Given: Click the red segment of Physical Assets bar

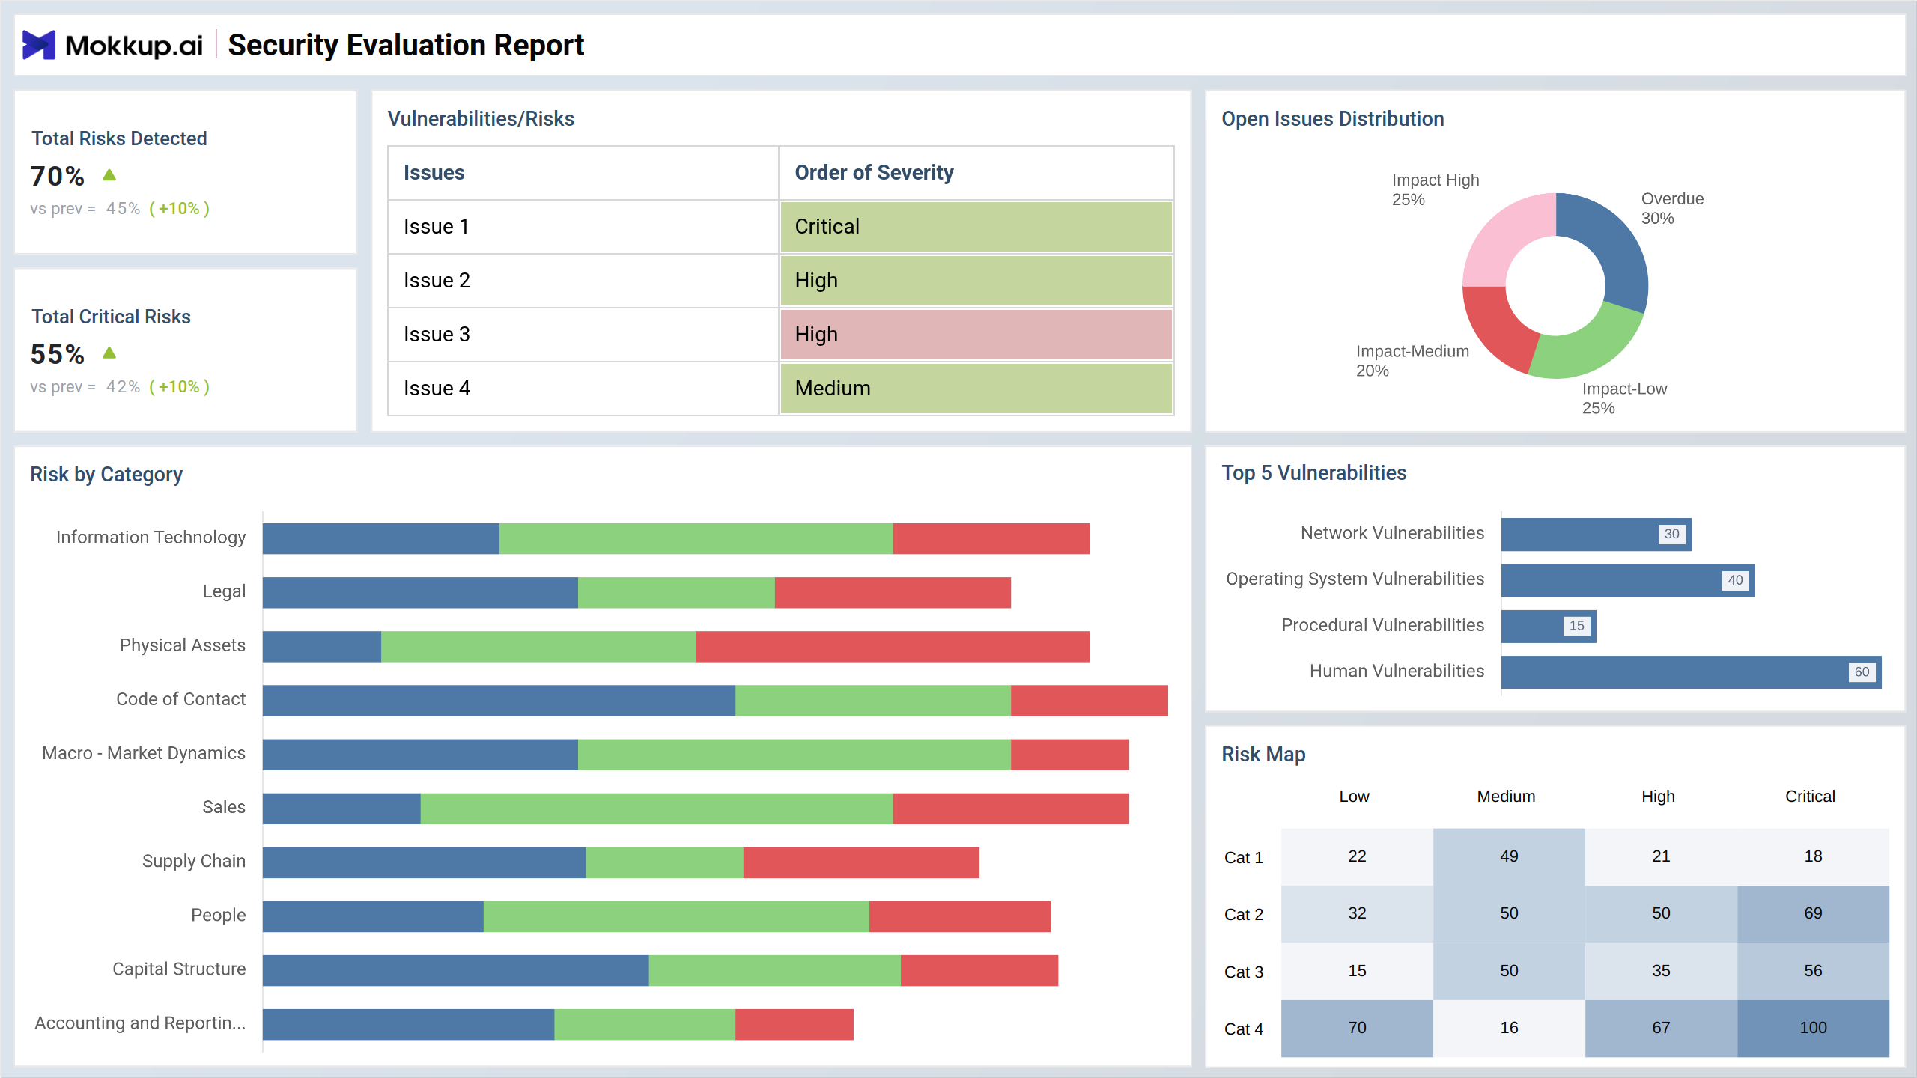Looking at the screenshot, I should tap(893, 647).
